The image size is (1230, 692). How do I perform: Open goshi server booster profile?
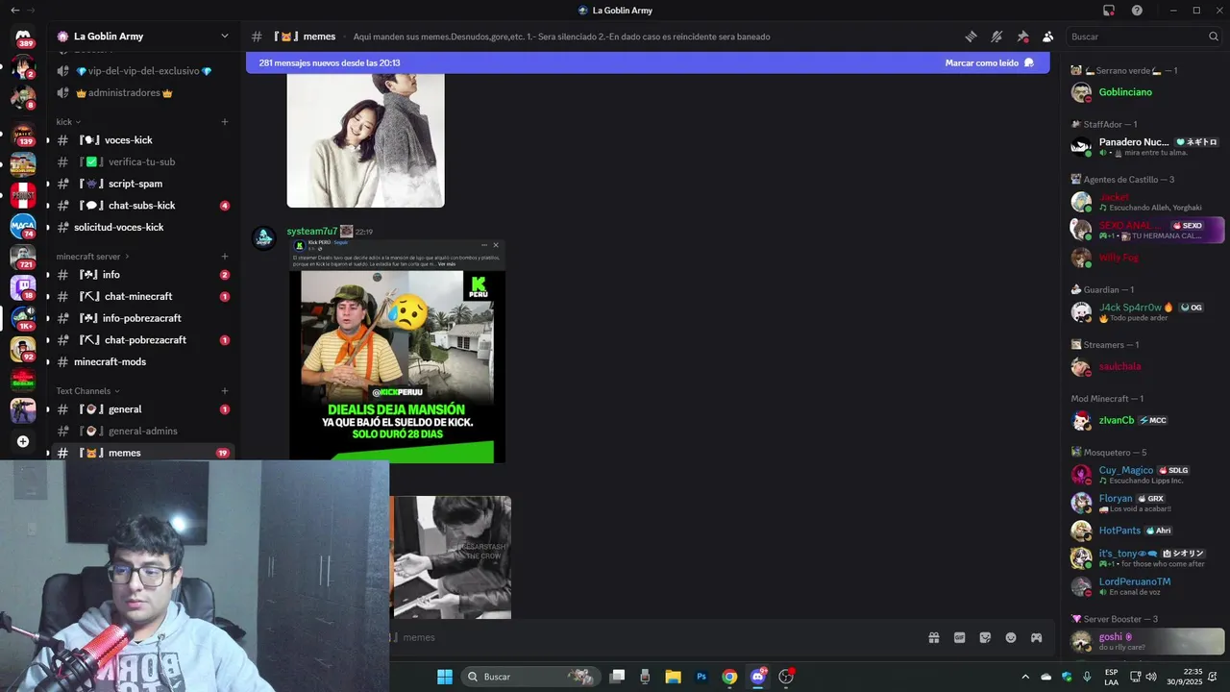pos(1147,641)
